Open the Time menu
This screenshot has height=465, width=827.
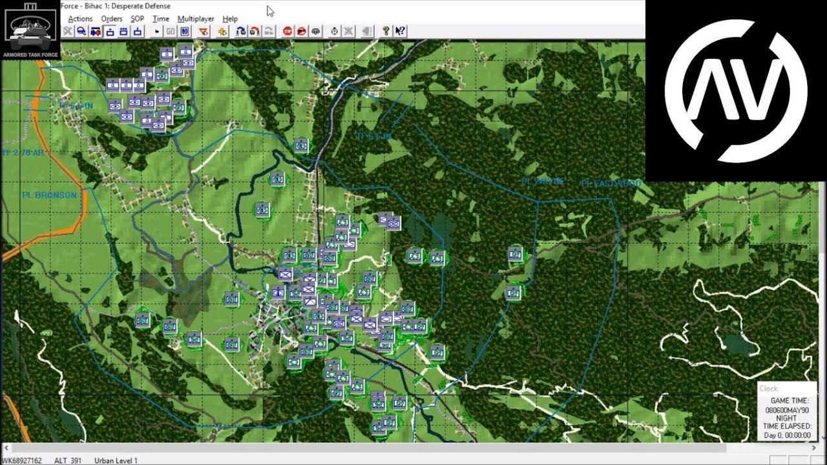click(x=161, y=19)
